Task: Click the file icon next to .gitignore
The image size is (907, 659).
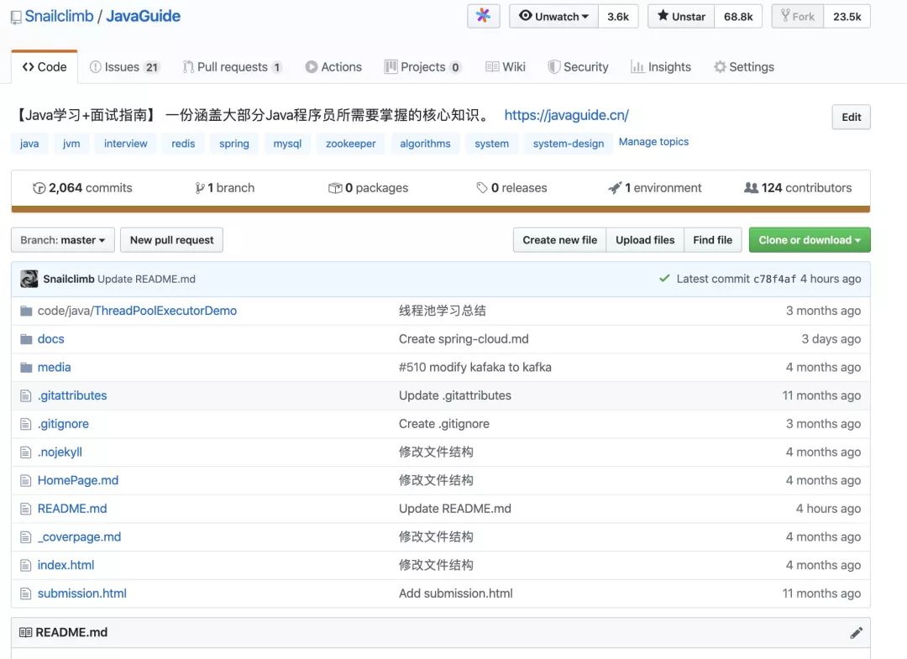Action: coord(25,424)
